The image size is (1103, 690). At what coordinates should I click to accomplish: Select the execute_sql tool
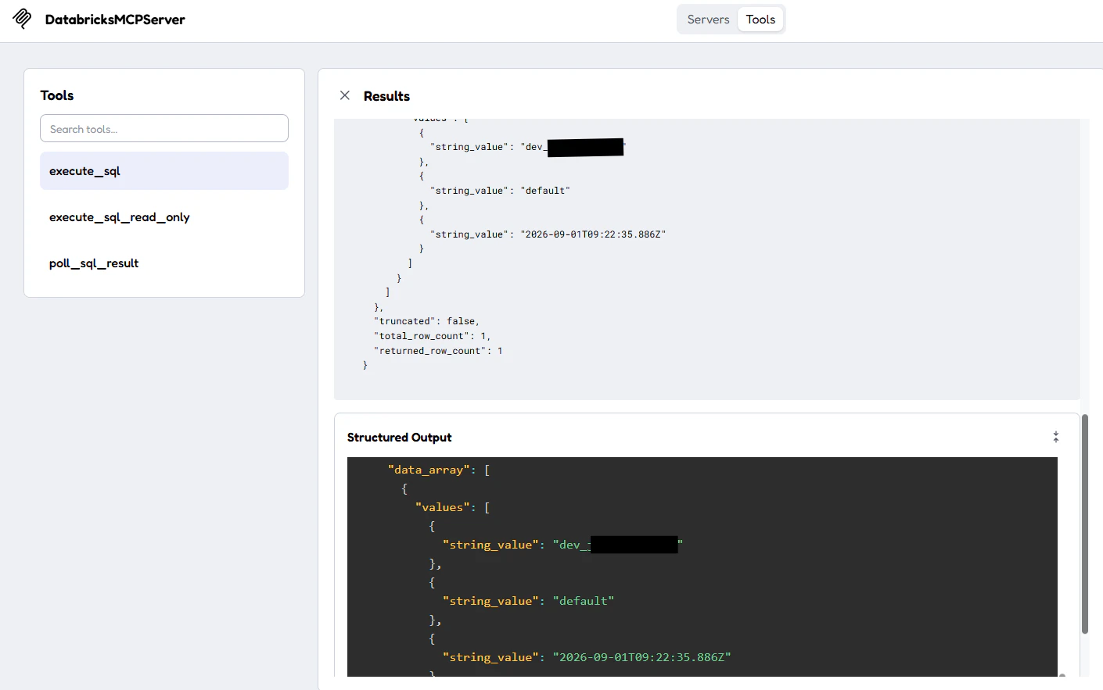(164, 171)
